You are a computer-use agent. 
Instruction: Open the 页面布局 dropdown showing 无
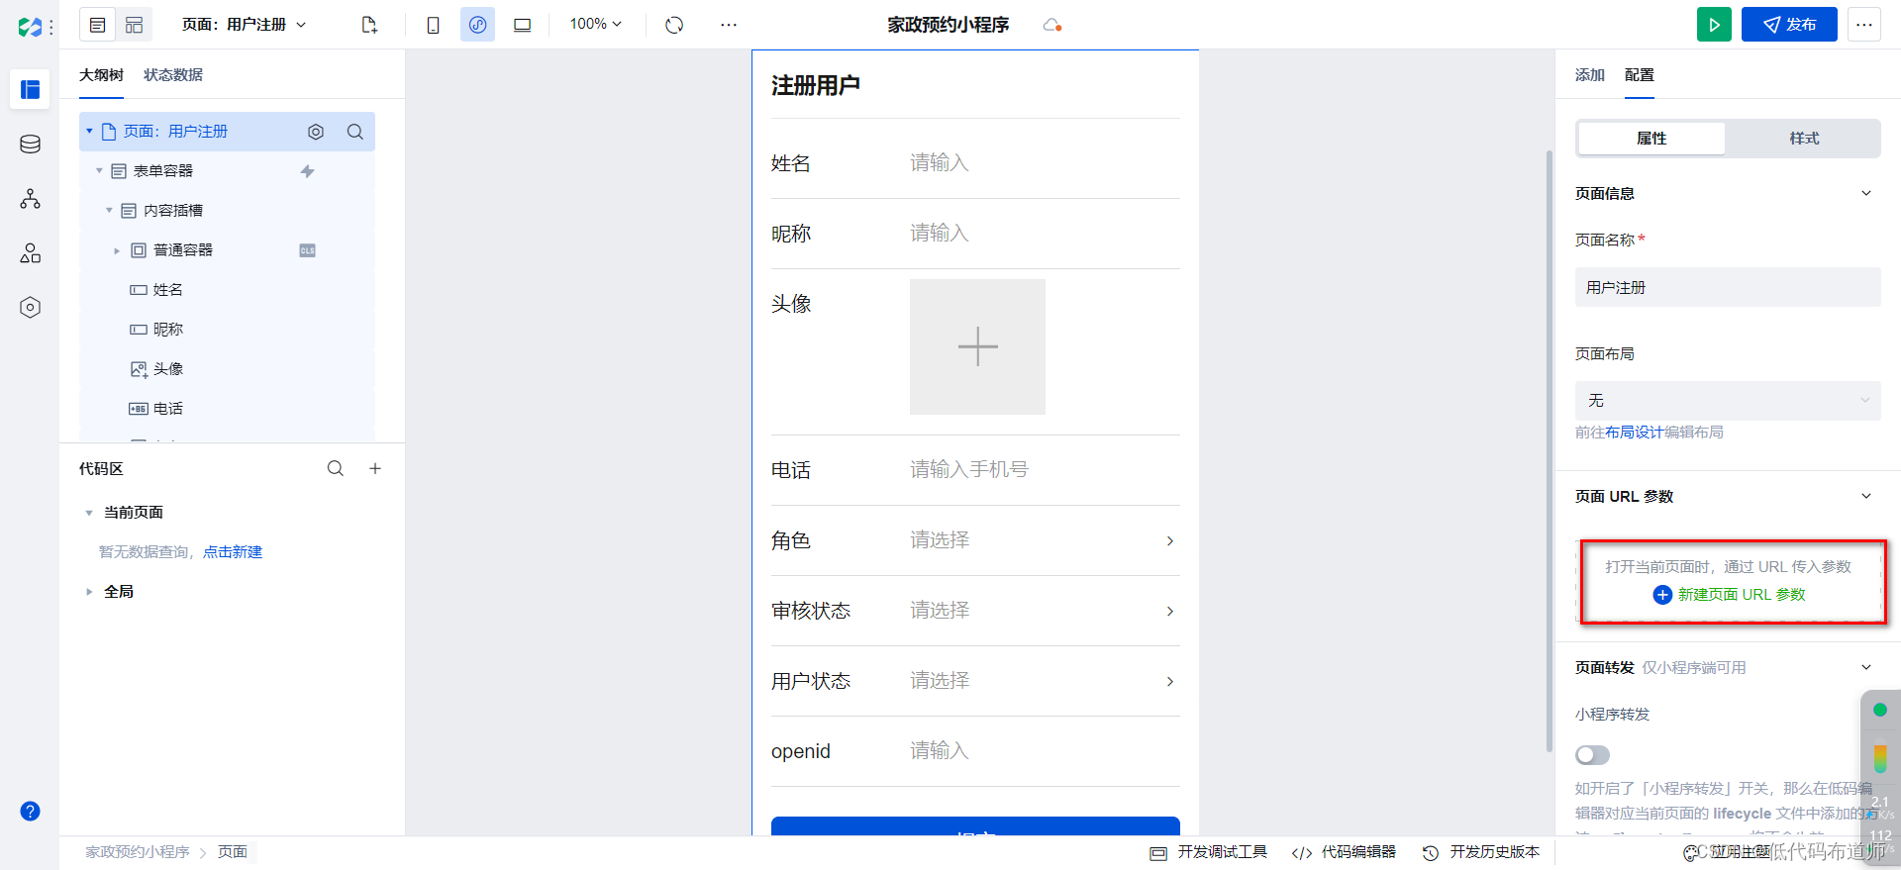pyautogui.click(x=1728, y=401)
